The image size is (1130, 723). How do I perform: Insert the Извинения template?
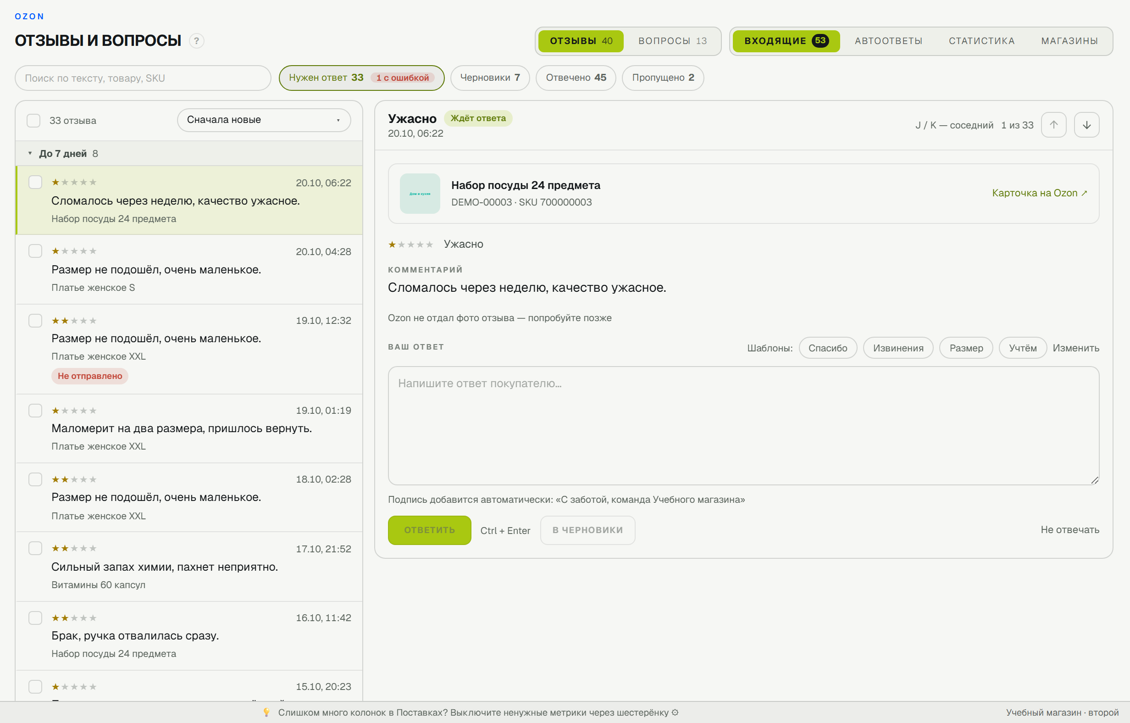898,348
